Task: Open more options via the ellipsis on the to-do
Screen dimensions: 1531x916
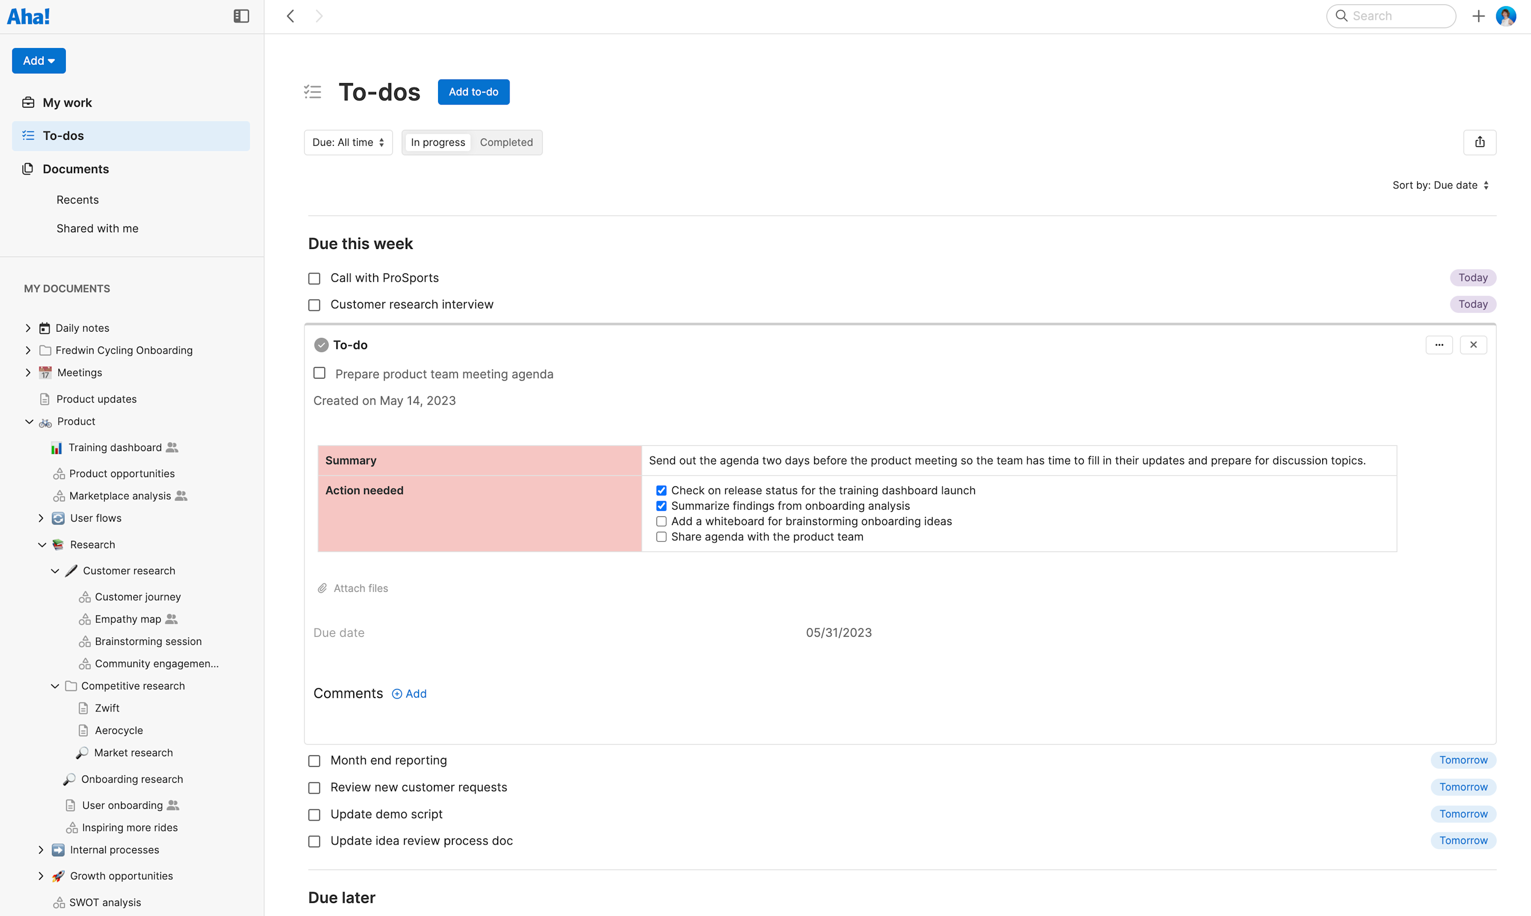Action: tap(1439, 344)
